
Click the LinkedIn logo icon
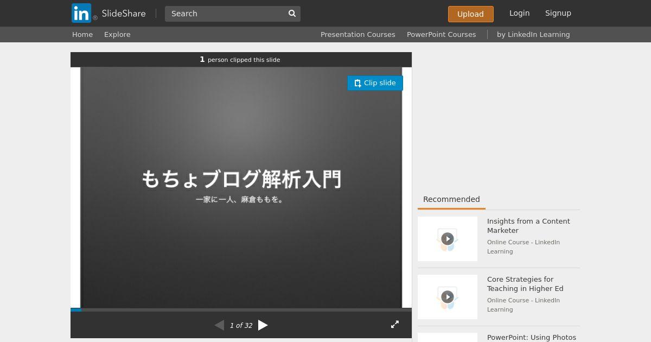point(81,13)
